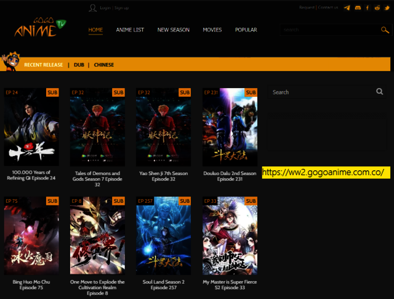
Task: Click title 100.000 Years of Refining Qi Episode 24
Action: coord(31,175)
